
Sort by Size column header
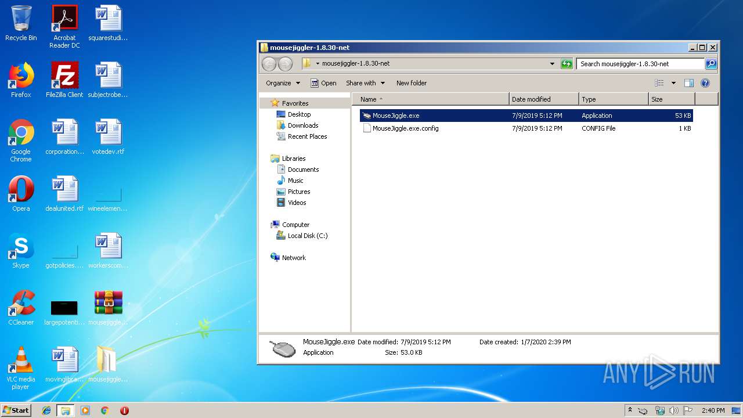point(672,99)
